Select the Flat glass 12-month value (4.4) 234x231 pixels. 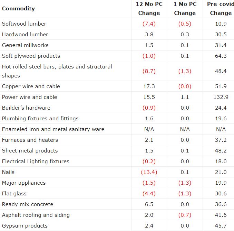coord(149,194)
